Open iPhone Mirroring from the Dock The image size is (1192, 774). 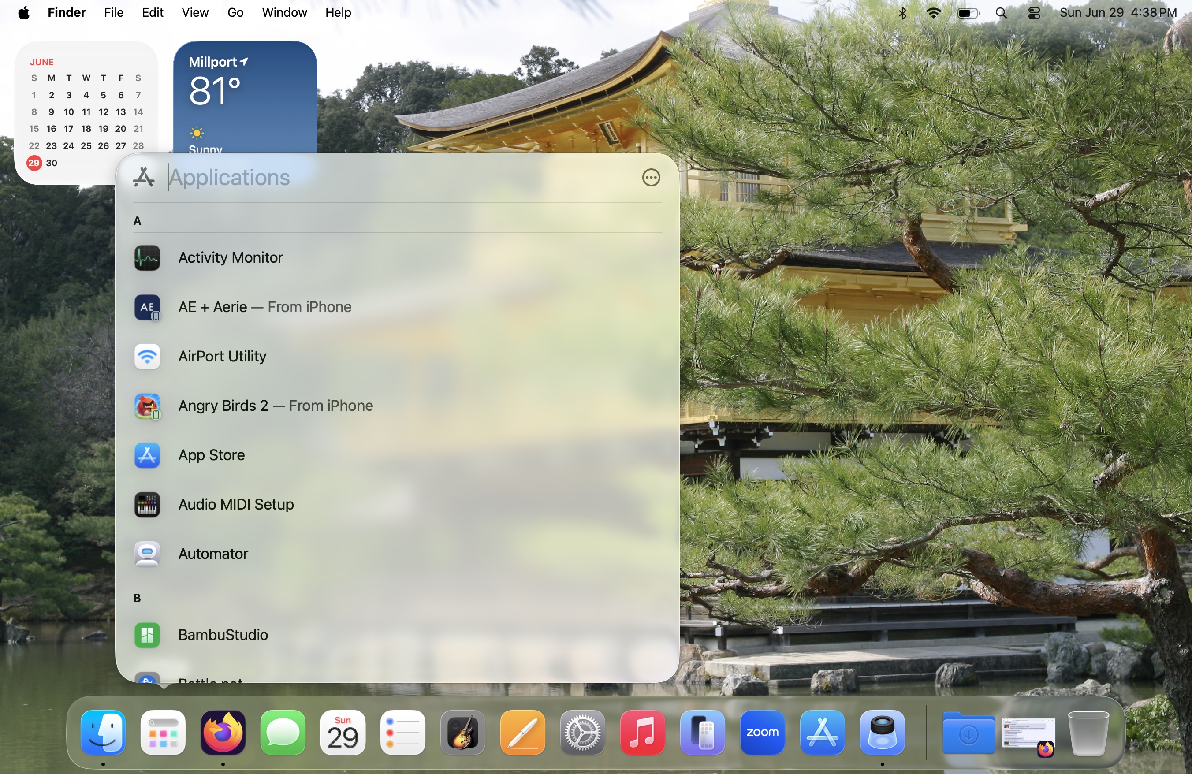[x=702, y=733]
